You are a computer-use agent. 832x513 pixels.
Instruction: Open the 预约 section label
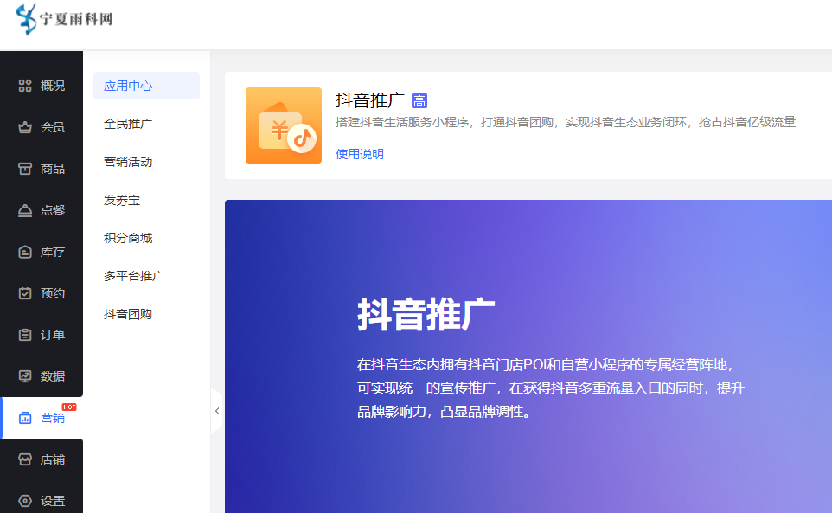click(53, 293)
